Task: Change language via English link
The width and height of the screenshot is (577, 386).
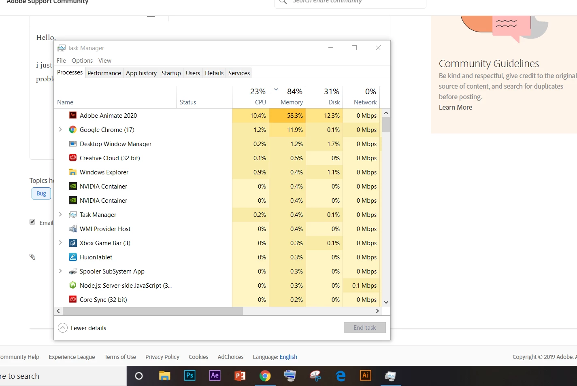Action: [288, 357]
